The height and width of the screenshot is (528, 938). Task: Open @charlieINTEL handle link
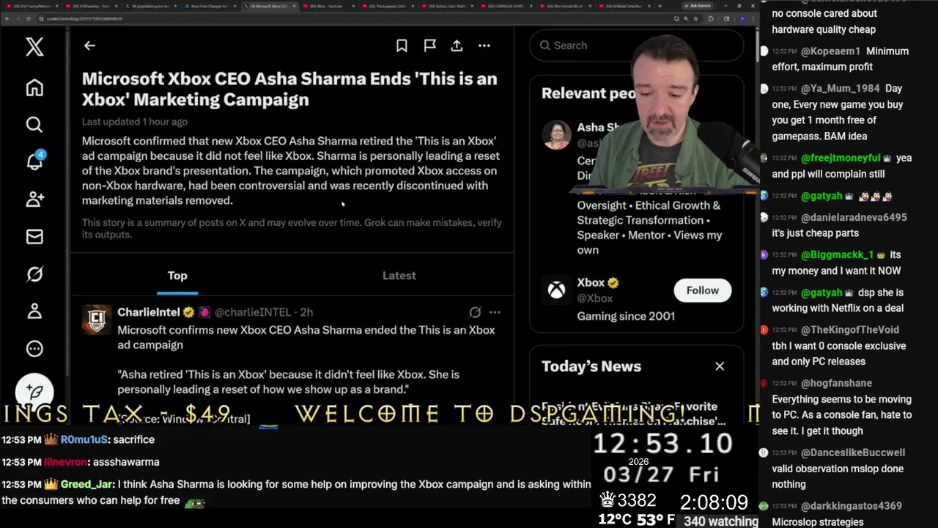click(x=253, y=312)
